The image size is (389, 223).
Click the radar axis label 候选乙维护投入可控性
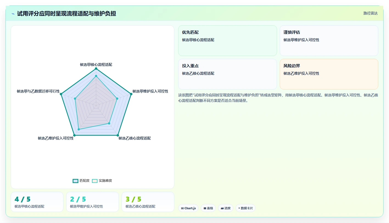click(56, 138)
